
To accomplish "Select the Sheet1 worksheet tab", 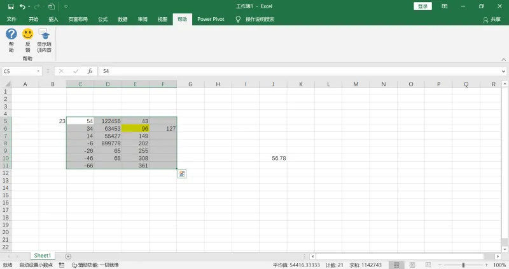I will 43,256.
